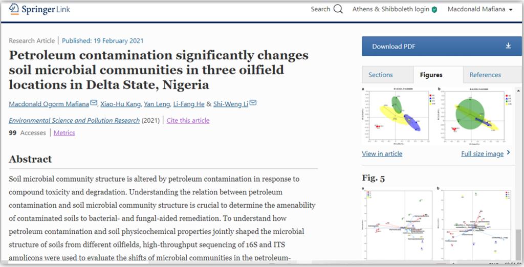
Task: Open the Metrics link
Action: [x=64, y=132]
